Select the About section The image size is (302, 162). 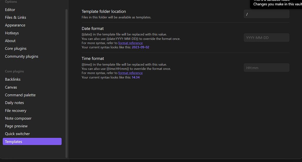coord(10,41)
